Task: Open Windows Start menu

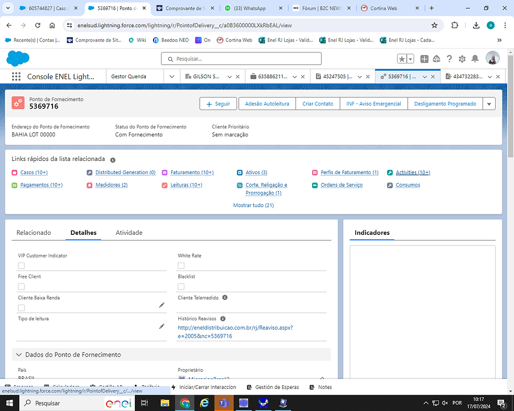Action: click(x=9, y=403)
